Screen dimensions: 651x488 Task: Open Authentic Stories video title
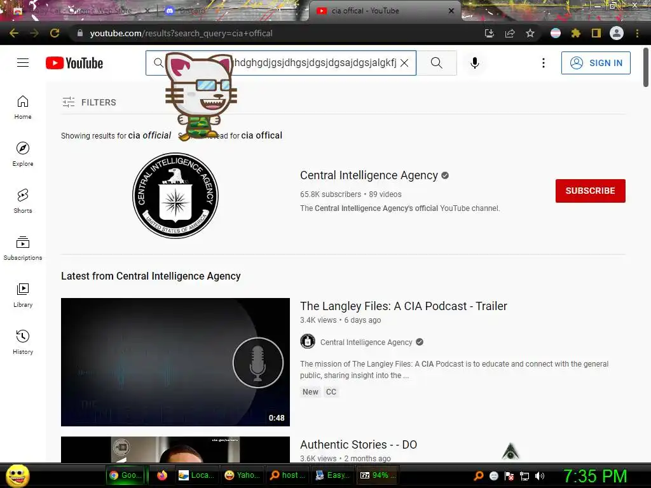359,444
